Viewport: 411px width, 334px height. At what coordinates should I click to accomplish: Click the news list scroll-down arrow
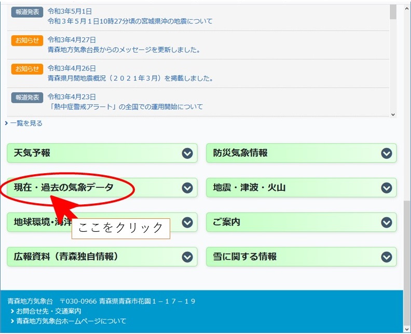pyautogui.click(x=393, y=115)
